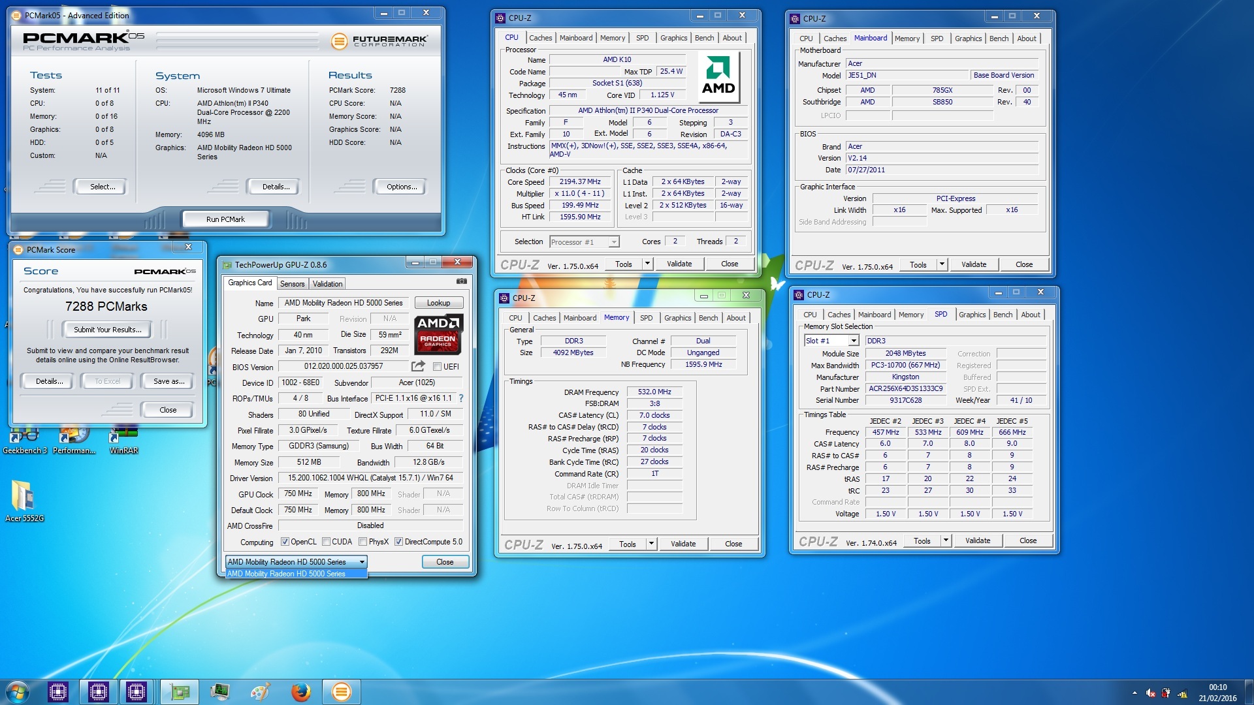Click the Driver Version field in GPU-Z
1254x705 pixels.
[370, 478]
